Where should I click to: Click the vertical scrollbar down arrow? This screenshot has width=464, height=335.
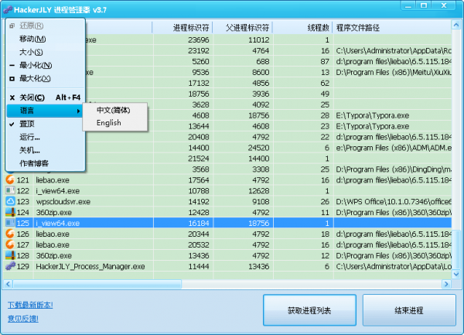click(456, 274)
